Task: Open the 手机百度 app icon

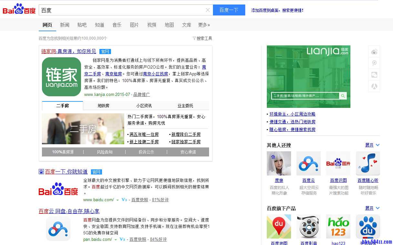Action: point(368,226)
